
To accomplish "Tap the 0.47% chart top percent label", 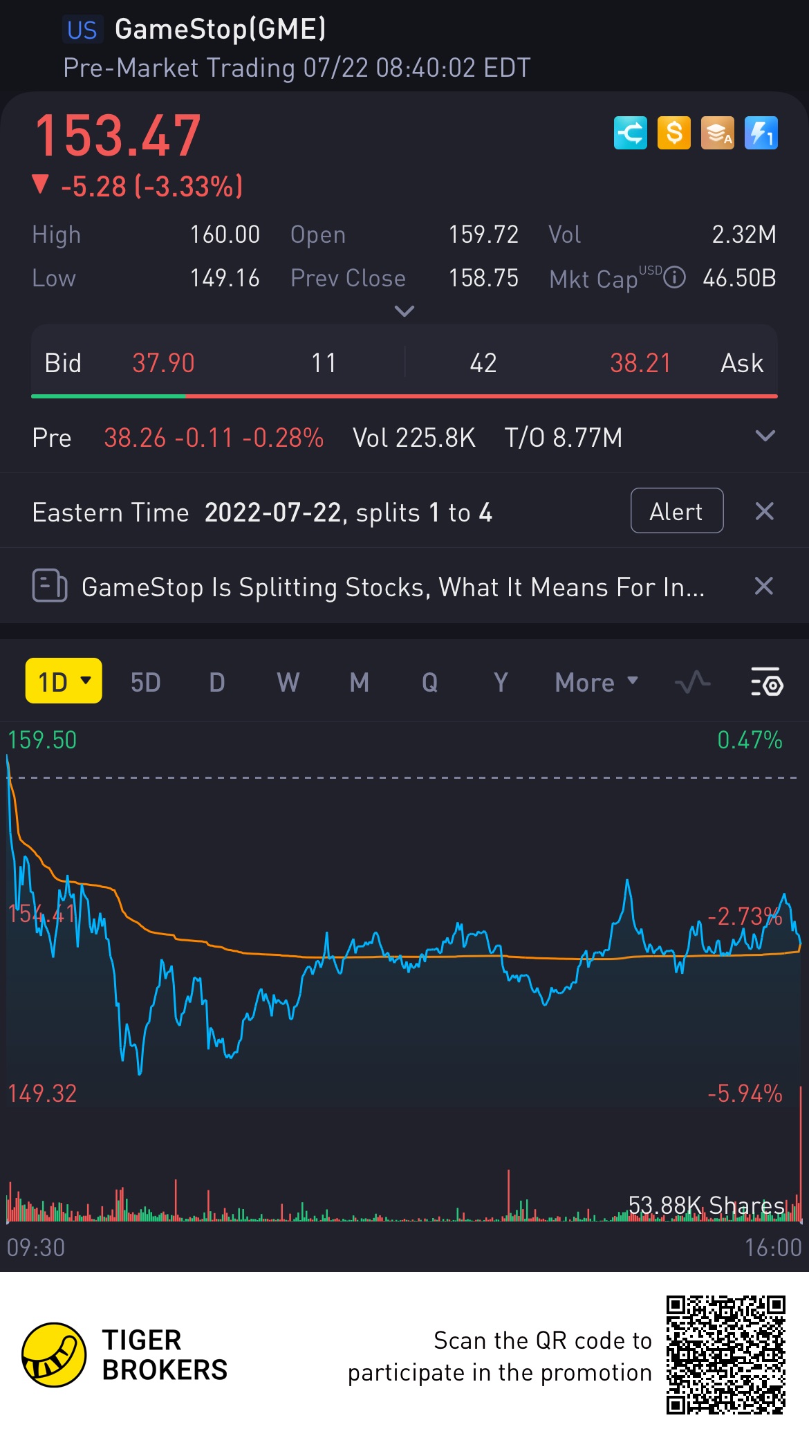I will [750, 740].
